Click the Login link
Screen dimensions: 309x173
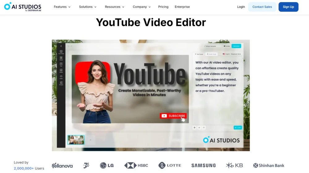click(241, 7)
